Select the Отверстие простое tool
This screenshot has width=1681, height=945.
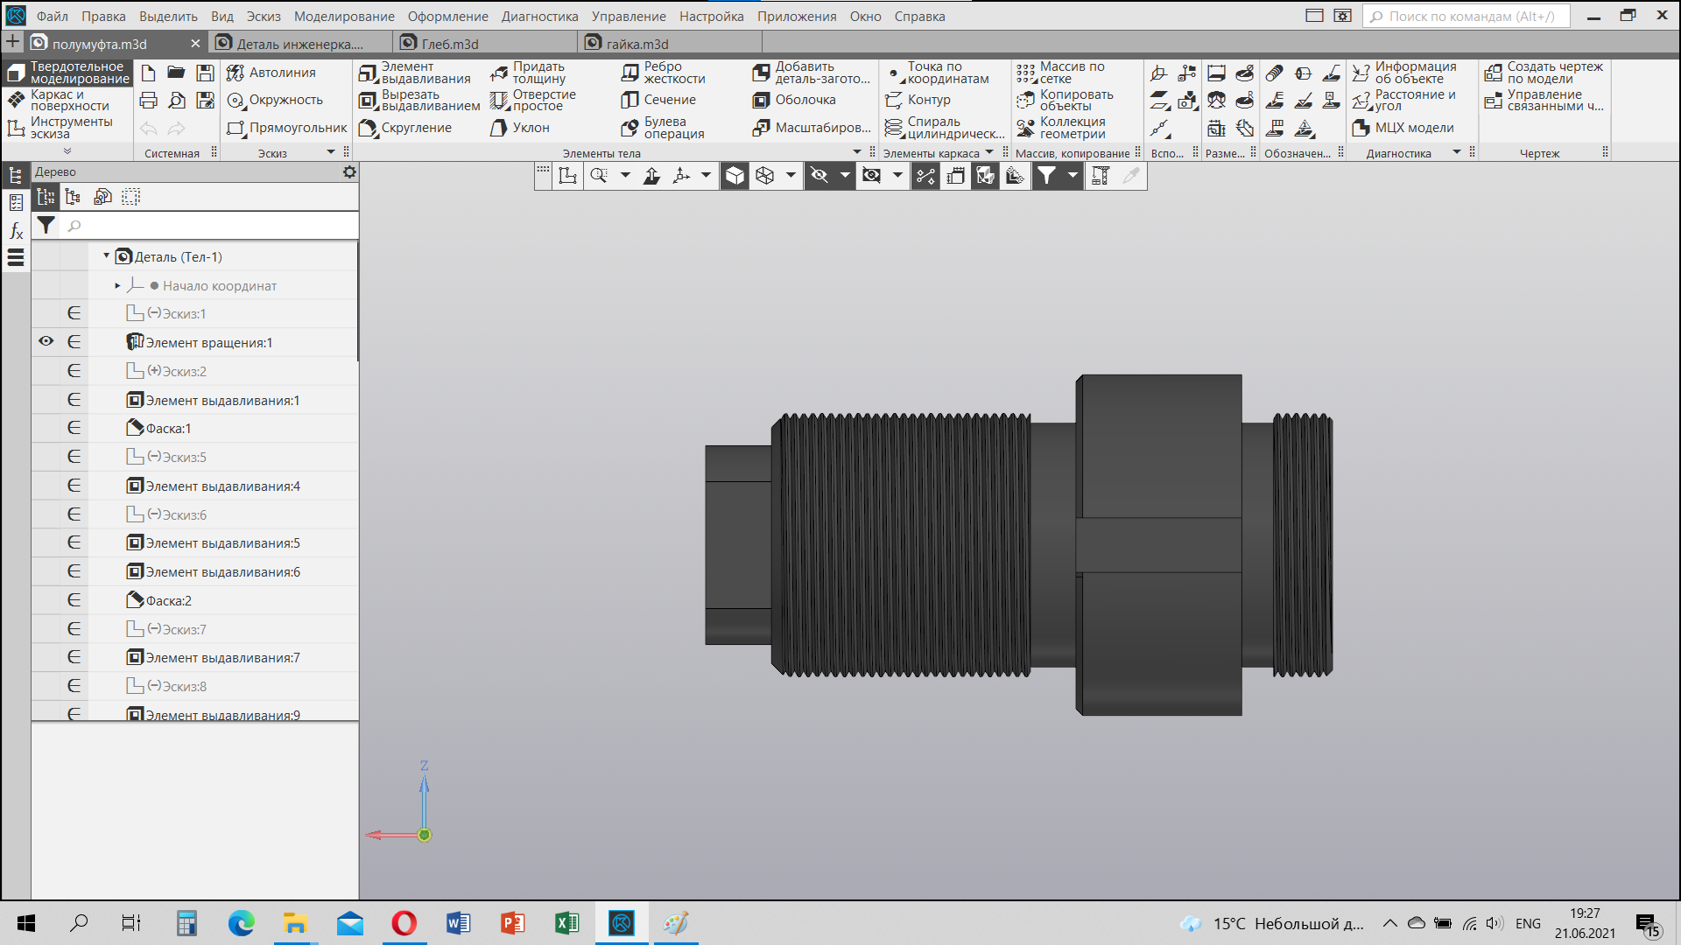pos(532,101)
